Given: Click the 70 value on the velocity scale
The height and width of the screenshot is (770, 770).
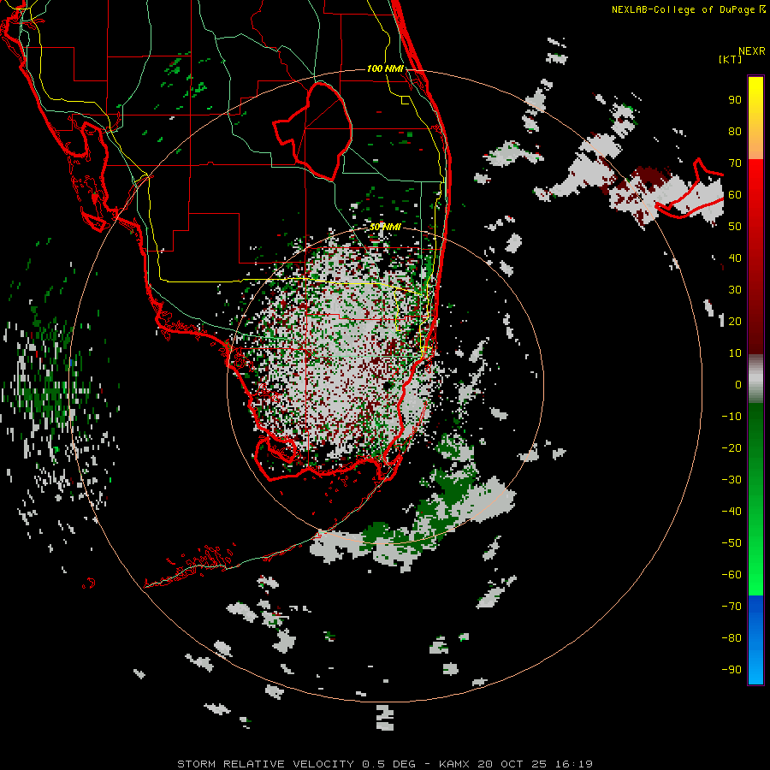Looking at the screenshot, I should coord(735,163).
